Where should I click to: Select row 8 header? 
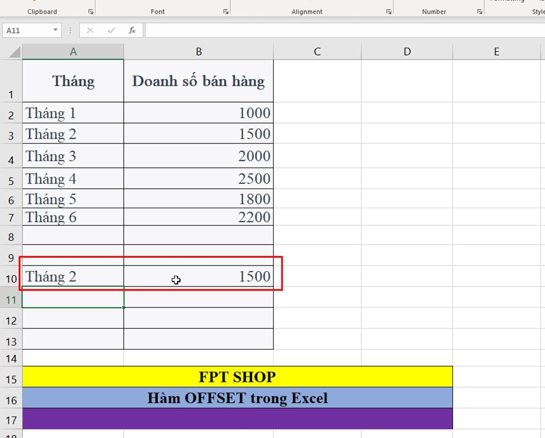pos(11,235)
